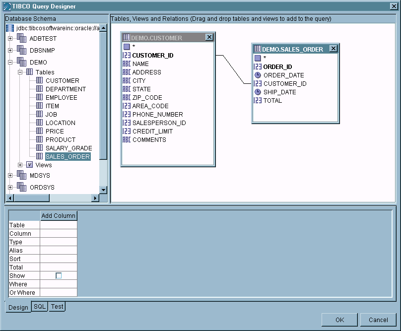The image size is (401, 331).
Task: Click the OK button
Action: click(339, 320)
